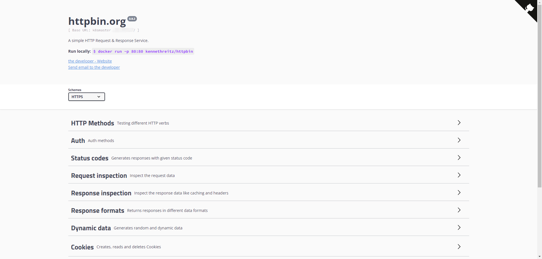Click the Request inspection row arrow icon
Image resolution: width=542 pixels, height=259 pixels.
[x=459, y=175]
